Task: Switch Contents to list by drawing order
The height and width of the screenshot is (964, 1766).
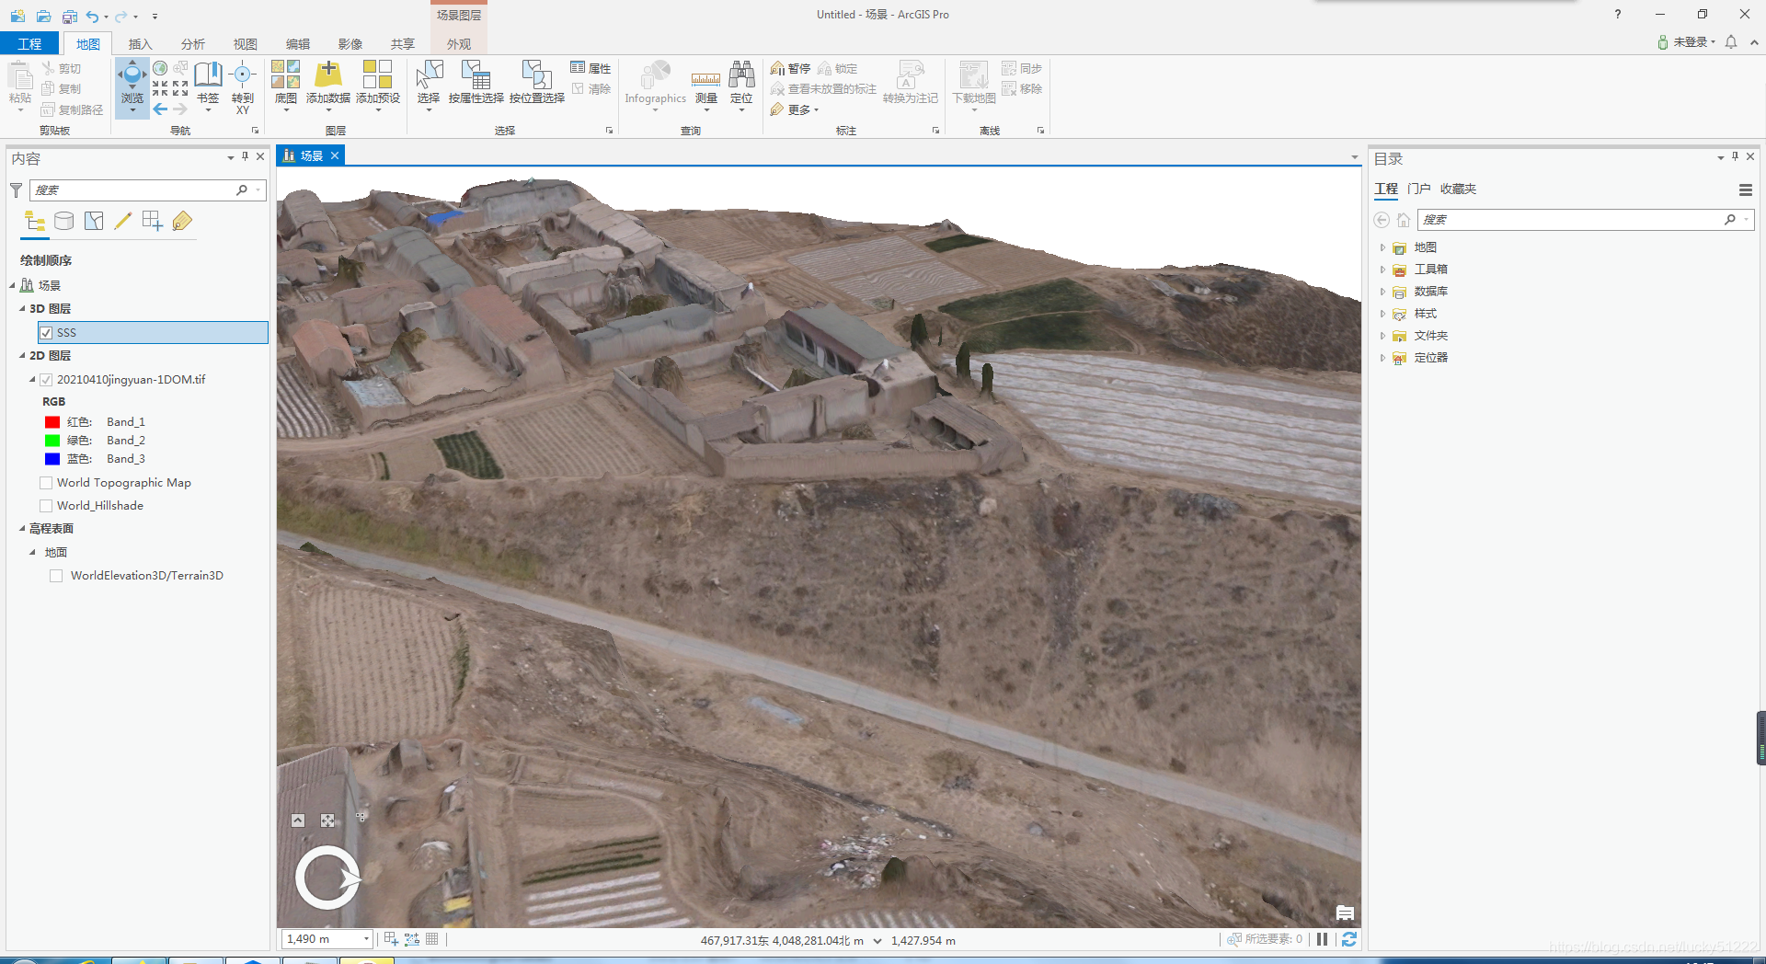Action: pos(35,221)
